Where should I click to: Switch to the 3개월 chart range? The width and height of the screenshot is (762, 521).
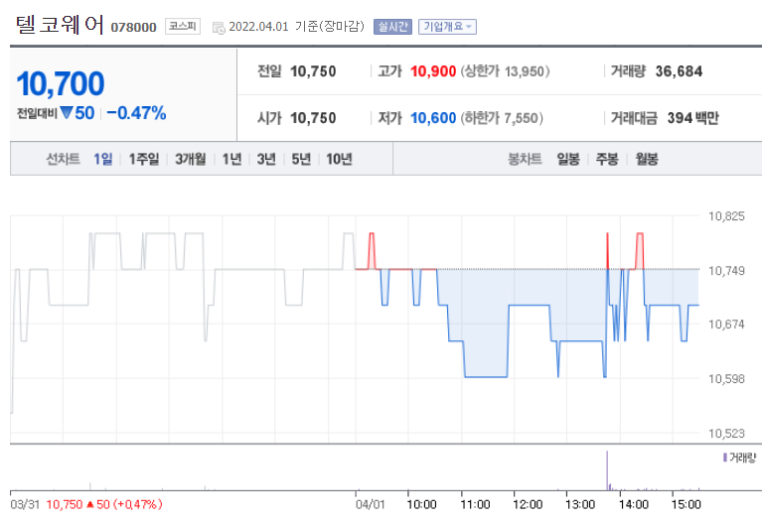coord(191,159)
